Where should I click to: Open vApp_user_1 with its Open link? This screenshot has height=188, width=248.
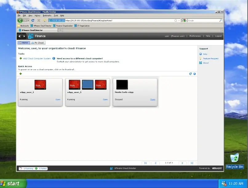coord(58,99)
